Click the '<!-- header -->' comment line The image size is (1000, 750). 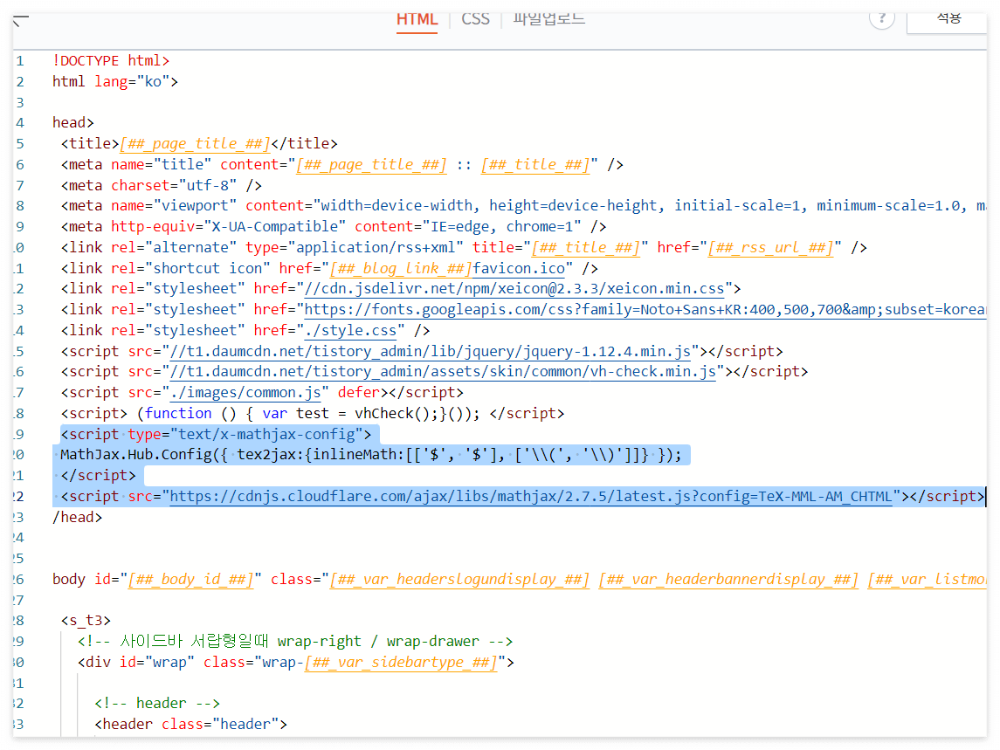click(157, 704)
